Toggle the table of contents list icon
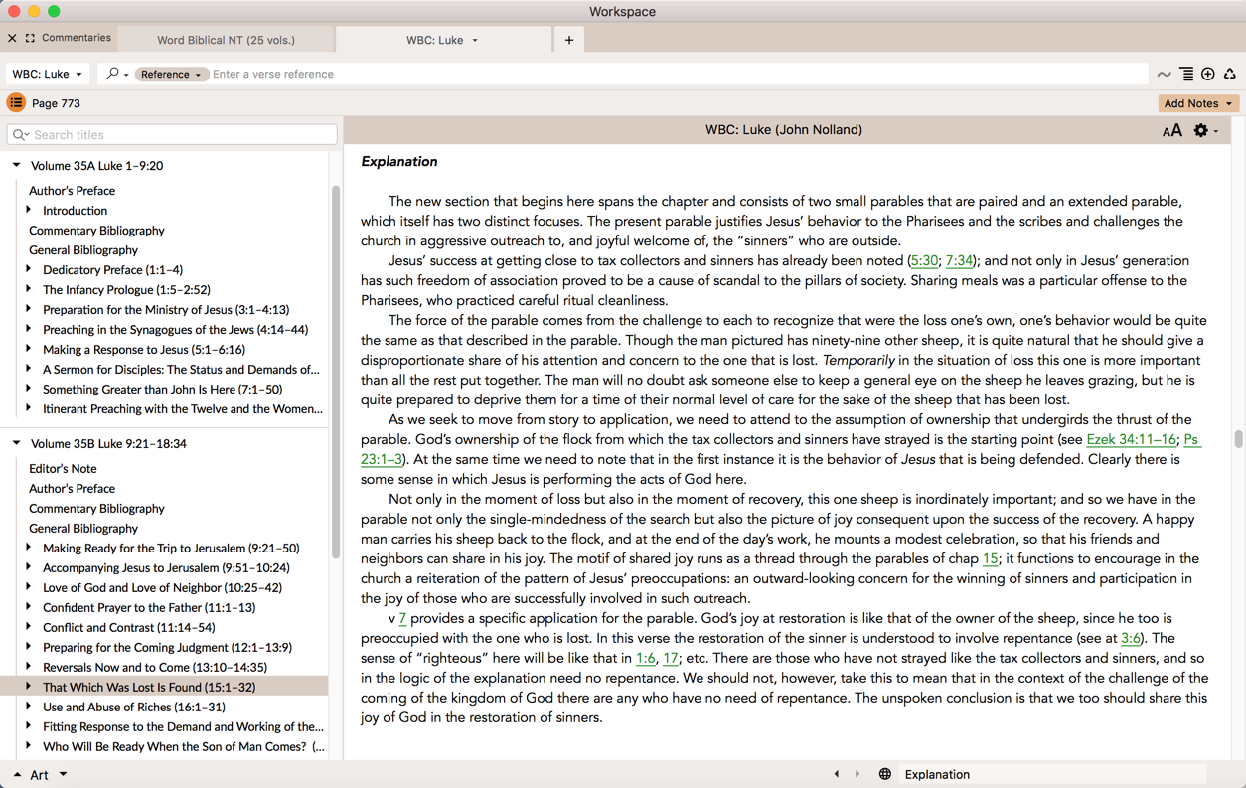This screenshot has width=1246, height=788. pyautogui.click(x=16, y=102)
